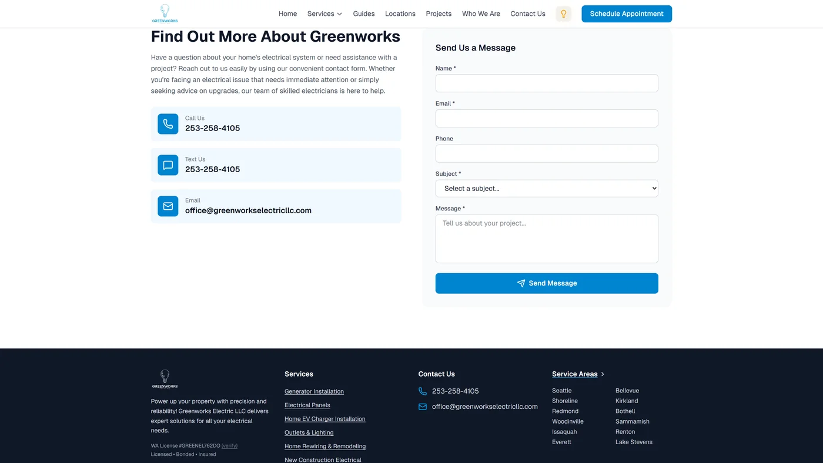Image resolution: width=823 pixels, height=463 pixels.
Task: Click the phone icon beside Call Us
Action: point(168,124)
